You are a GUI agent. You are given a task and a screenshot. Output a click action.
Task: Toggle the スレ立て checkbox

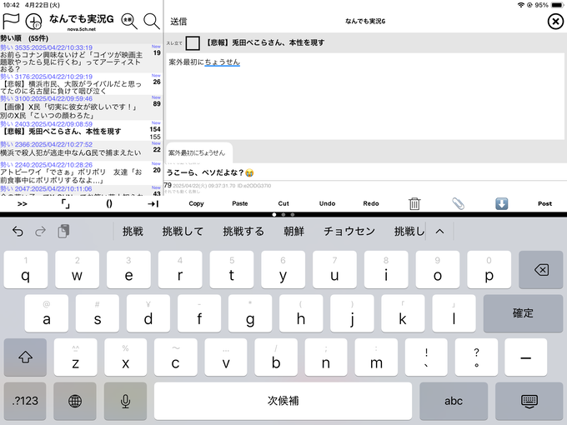(x=193, y=43)
